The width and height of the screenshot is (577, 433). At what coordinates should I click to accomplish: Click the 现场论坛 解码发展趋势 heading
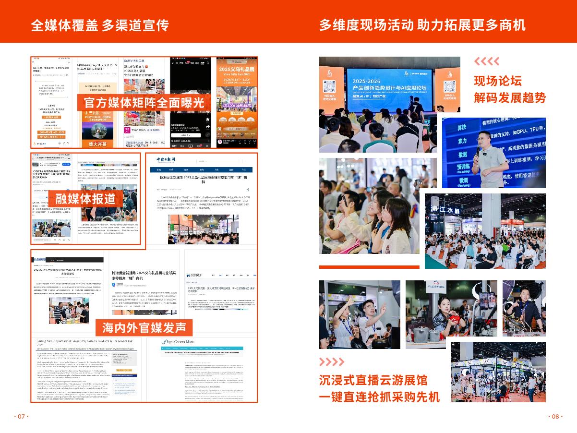[x=510, y=89]
